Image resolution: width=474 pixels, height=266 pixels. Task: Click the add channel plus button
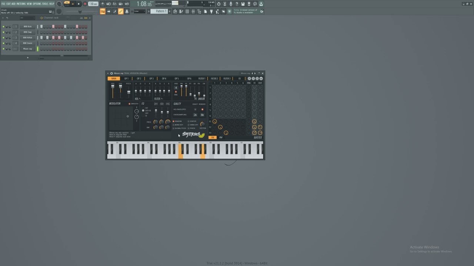click(28, 58)
